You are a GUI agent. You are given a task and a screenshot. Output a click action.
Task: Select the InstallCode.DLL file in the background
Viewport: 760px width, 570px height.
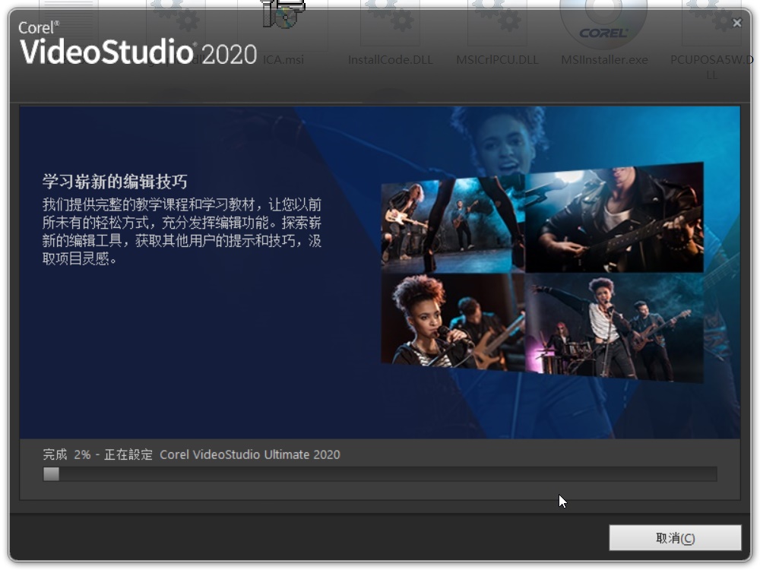390,34
